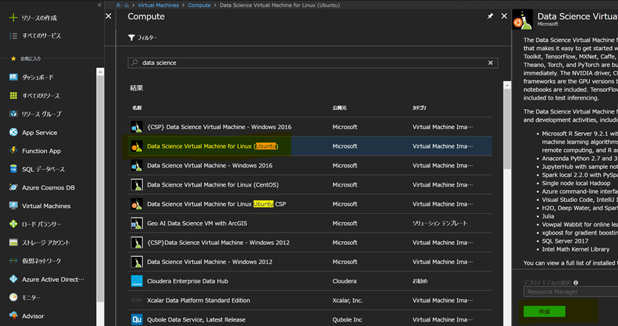Screen dimensions: 618x326
Task: Click Geo AI Data Science VM icon
Action: (137, 223)
